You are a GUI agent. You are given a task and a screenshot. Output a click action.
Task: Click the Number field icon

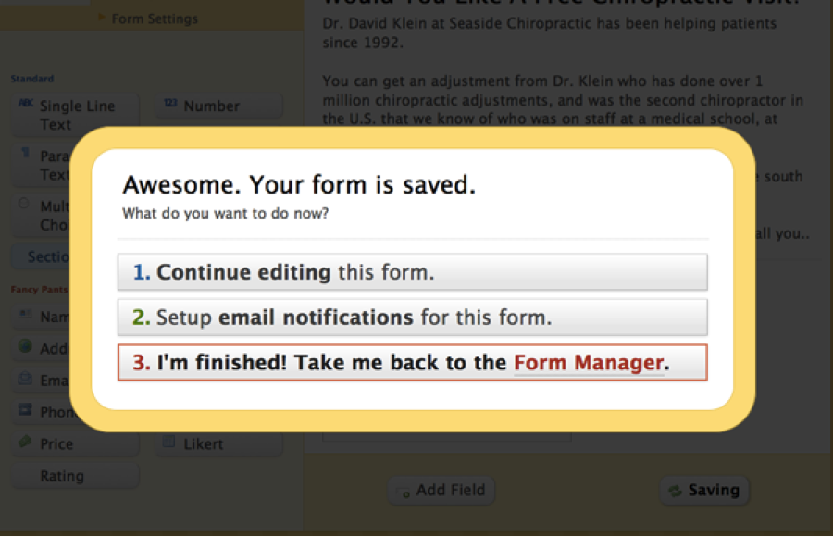169,105
